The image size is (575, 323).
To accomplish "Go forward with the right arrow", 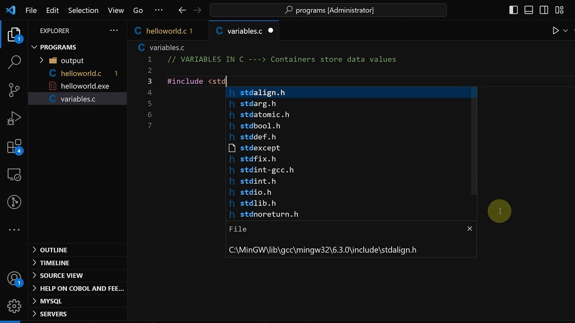I will [197, 10].
